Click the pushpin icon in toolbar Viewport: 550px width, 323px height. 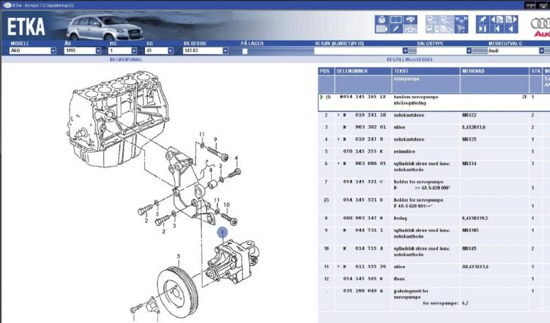point(483,20)
